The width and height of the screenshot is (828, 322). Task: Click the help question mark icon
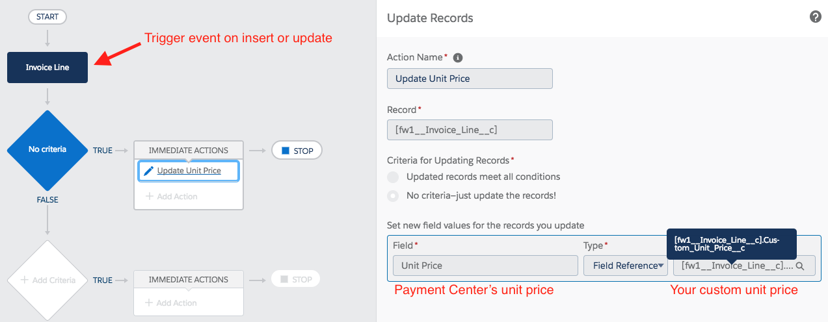coord(815,18)
